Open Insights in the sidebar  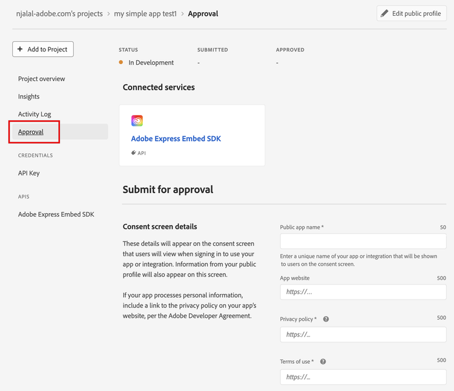28,96
